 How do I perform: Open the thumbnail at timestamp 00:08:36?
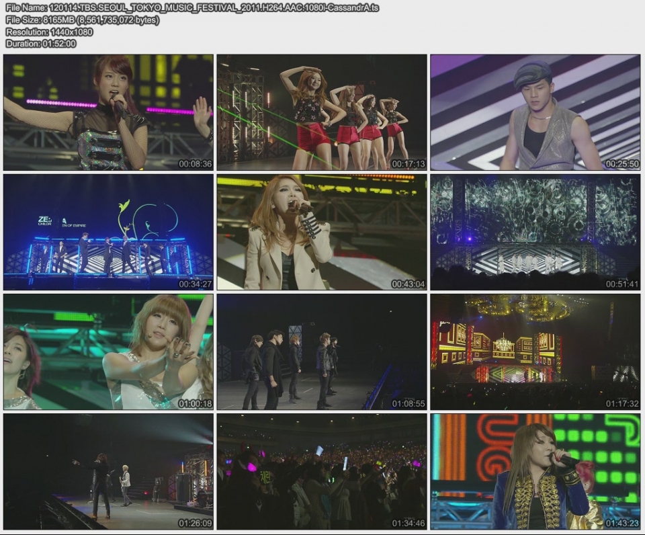coord(107,111)
